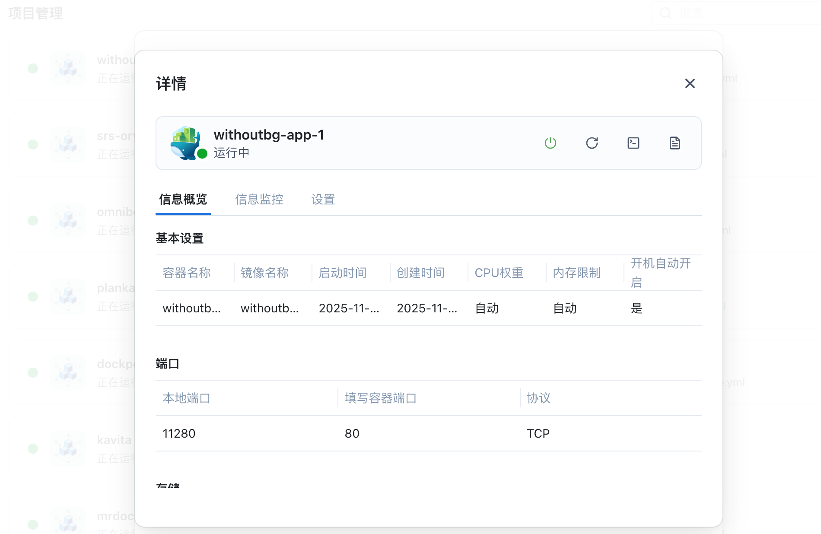Viewport: 821px width, 534px height.
Task: Click the 自动 value under CPU权重
Action: click(x=487, y=308)
